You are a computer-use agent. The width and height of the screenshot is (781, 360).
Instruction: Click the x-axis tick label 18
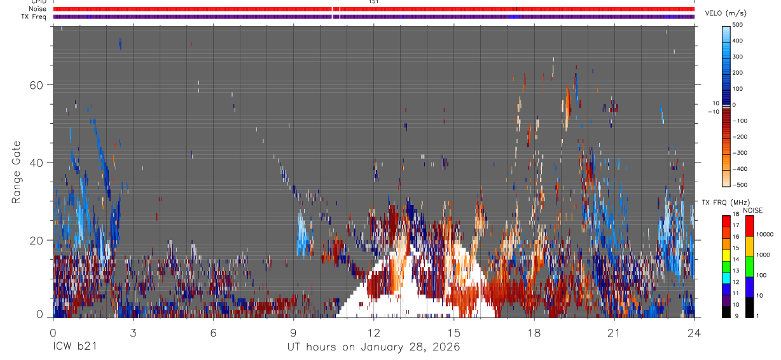pos(534,333)
